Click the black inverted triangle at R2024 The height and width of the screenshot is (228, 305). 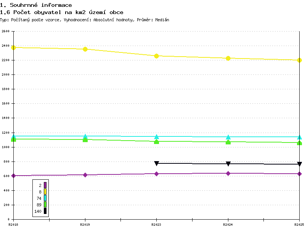coord(228,164)
